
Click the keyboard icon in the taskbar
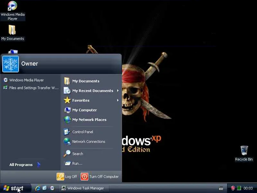tap(221, 188)
